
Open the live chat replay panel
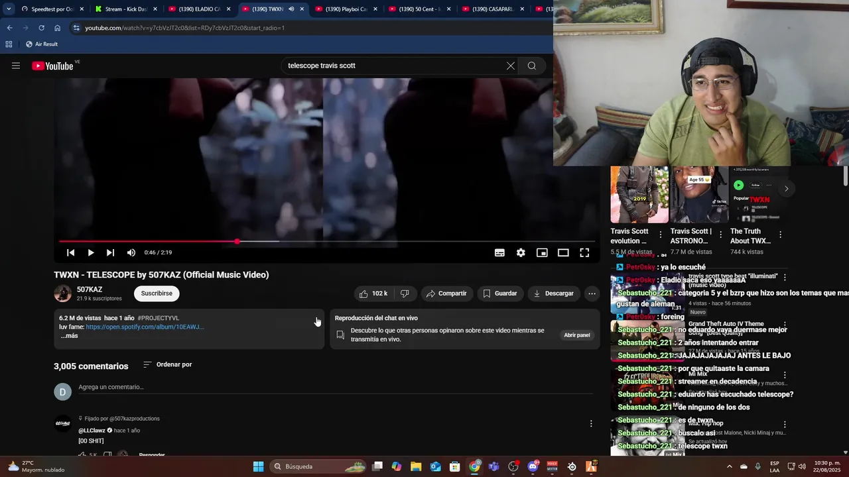click(x=577, y=335)
